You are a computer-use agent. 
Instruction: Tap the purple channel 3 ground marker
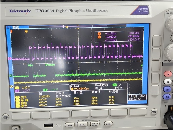(x=10, y=58)
